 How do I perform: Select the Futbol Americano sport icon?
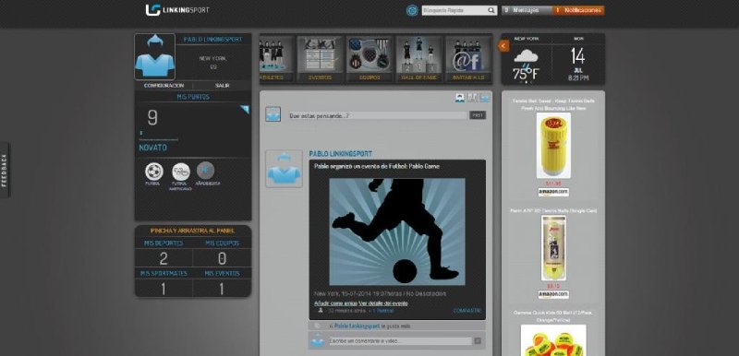[x=181, y=172]
